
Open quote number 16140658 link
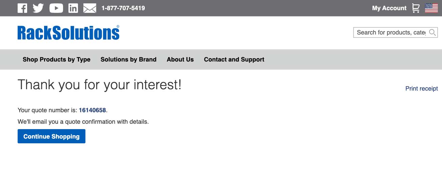[x=93, y=110]
